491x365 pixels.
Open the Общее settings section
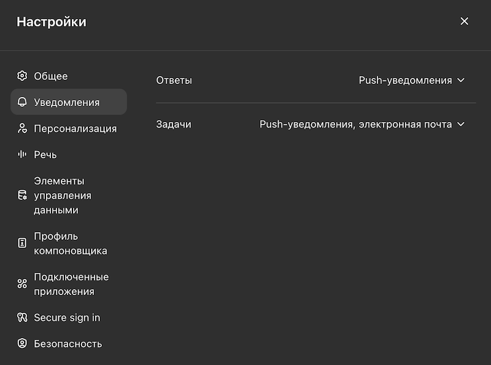pos(69,75)
